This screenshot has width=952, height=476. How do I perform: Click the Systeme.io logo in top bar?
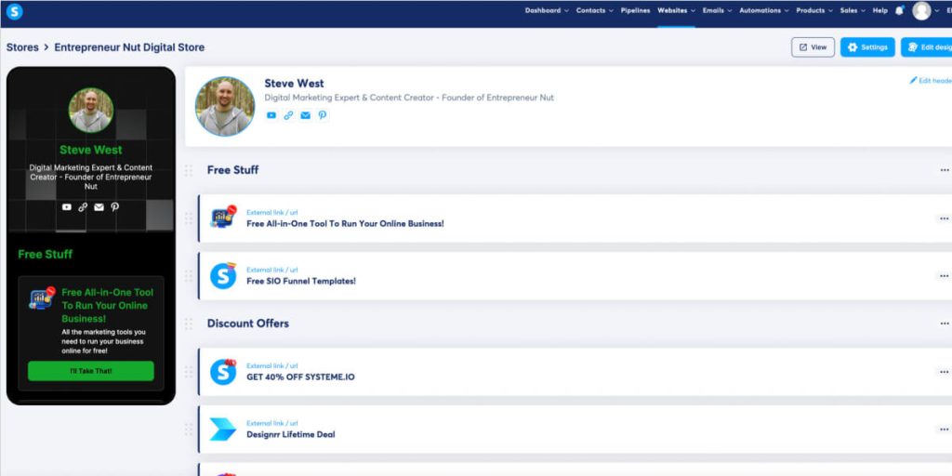pos(14,11)
